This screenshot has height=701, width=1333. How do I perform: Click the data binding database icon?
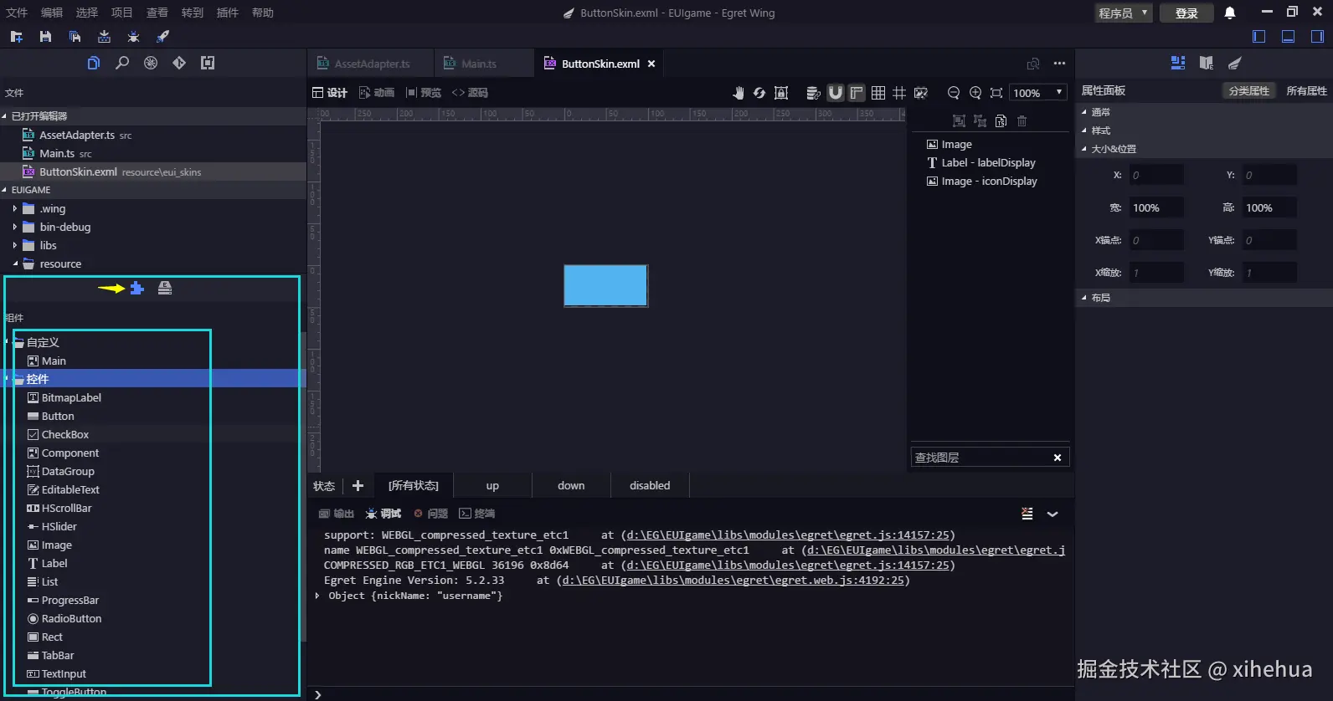tap(813, 93)
